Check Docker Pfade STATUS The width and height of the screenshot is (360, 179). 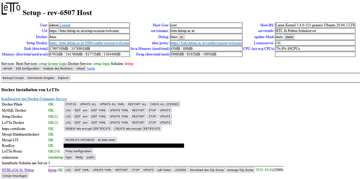coord(71,104)
